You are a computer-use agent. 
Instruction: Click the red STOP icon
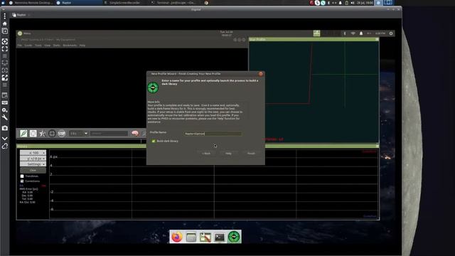tap(62, 133)
